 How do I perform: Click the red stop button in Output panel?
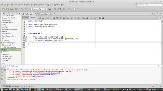coord(2,76)
